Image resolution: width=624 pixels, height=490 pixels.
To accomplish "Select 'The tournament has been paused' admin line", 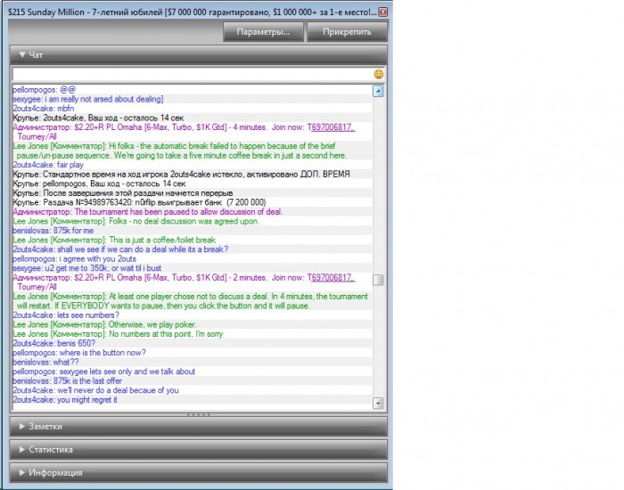I will pyautogui.click(x=148, y=212).
